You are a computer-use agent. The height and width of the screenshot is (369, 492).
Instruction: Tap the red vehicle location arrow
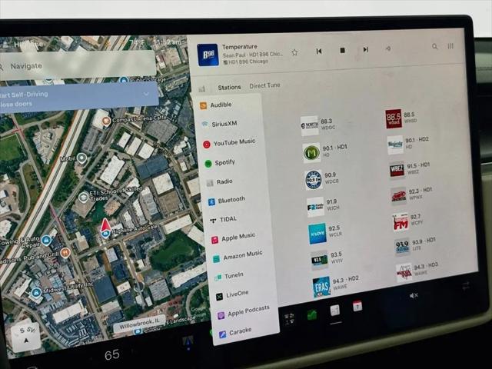pyautogui.click(x=105, y=226)
